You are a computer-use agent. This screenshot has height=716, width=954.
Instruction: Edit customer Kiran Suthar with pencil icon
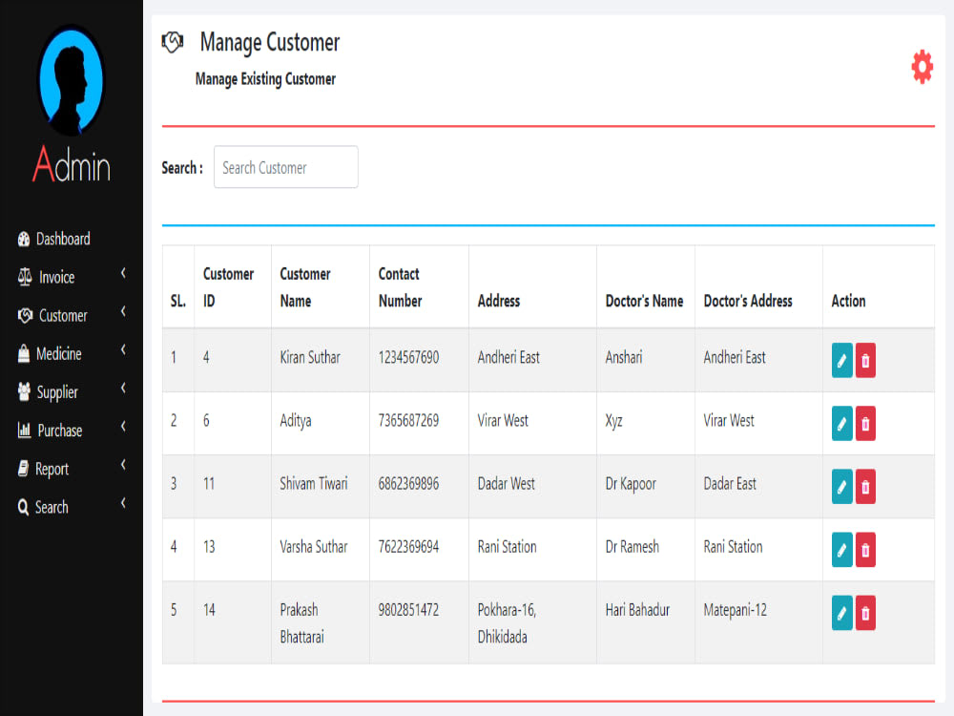coord(841,361)
